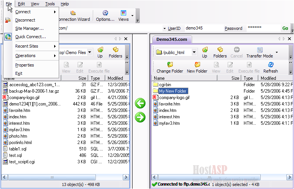
Task: Select postinfo.html in local list
Action: pos(20,143)
